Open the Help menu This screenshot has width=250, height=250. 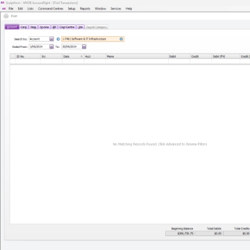click(129, 8)
